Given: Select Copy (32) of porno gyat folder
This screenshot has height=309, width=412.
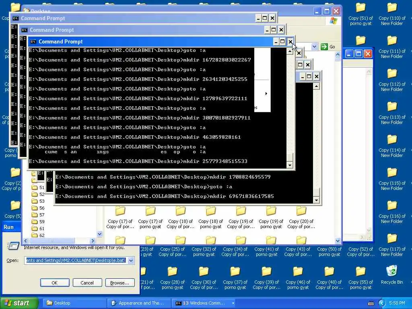Looking at the screenshot, I should click(x=204, y=251).
